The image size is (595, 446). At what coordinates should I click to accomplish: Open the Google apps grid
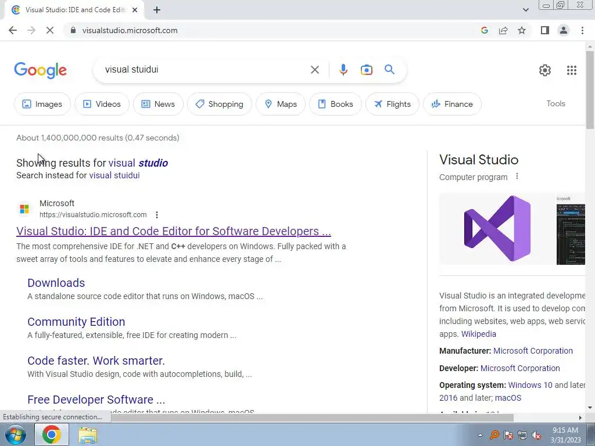(x=572, y=70)
